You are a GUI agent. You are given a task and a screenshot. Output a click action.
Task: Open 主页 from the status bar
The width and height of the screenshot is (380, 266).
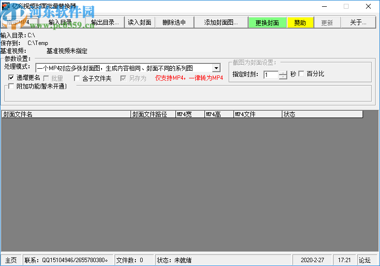[11, 260]
